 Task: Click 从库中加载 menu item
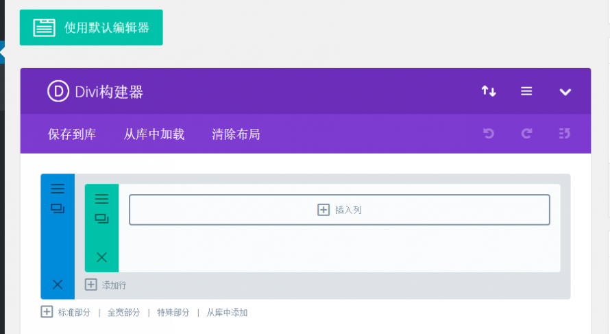click(x=154, y=134)
